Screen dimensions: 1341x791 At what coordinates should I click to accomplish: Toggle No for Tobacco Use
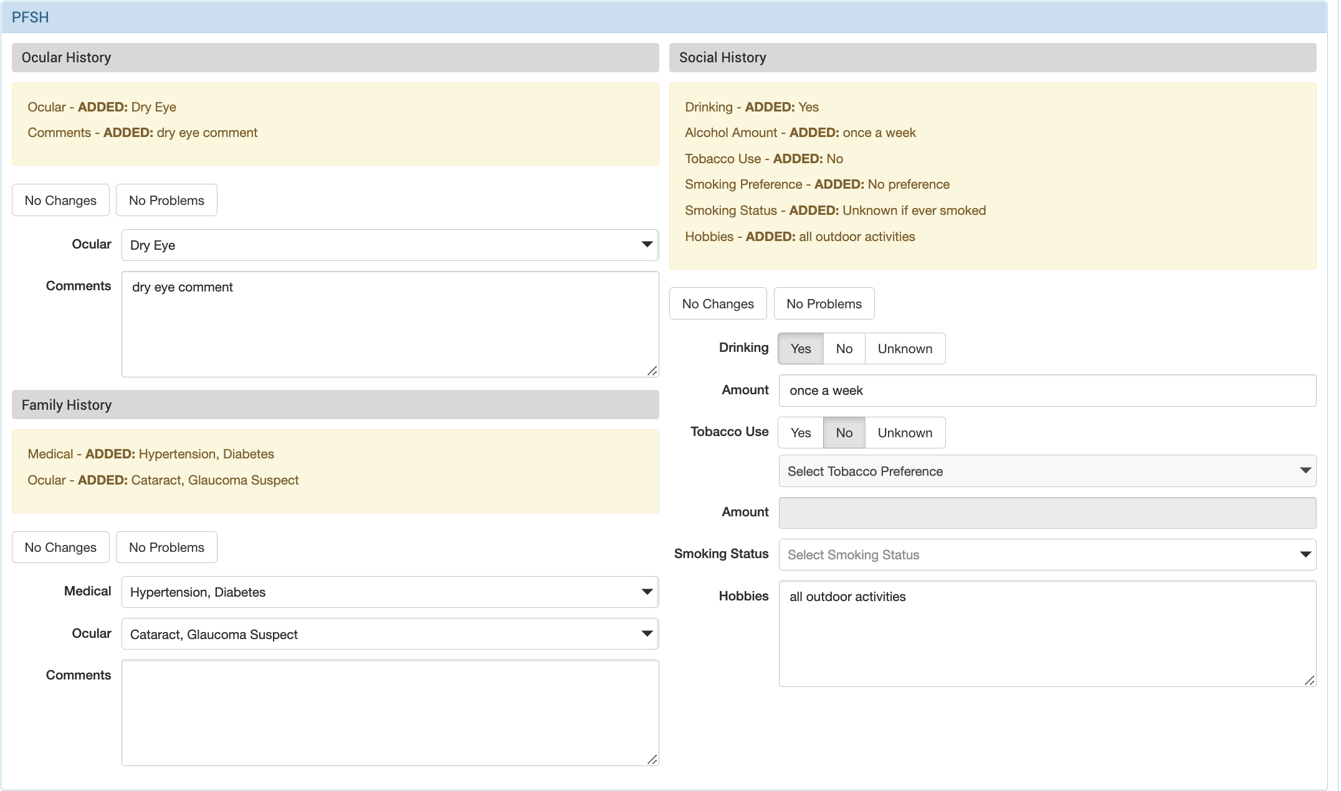tap(844, 433)
